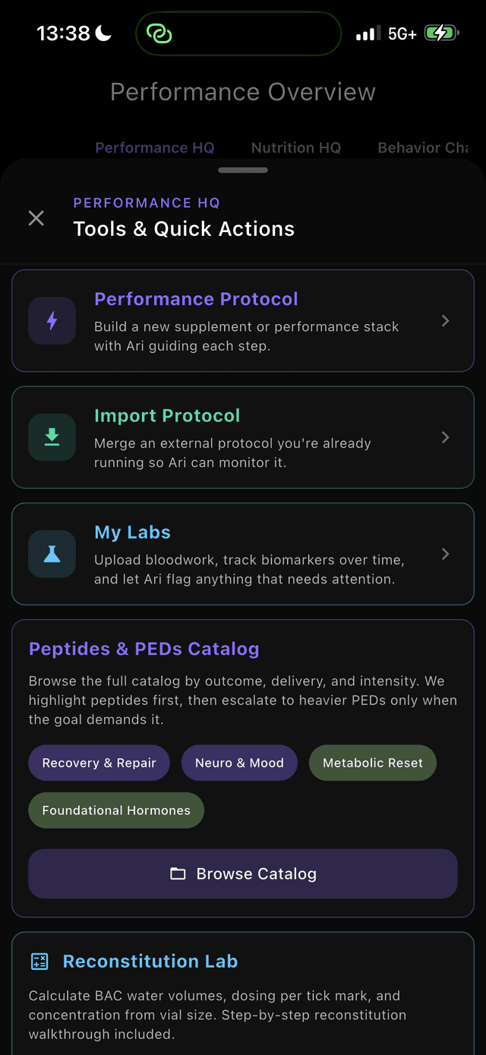The height and width of the screenshot is (1055, 486).
Task: Tap the My Labs flask icon
Action: coord(52,554)
